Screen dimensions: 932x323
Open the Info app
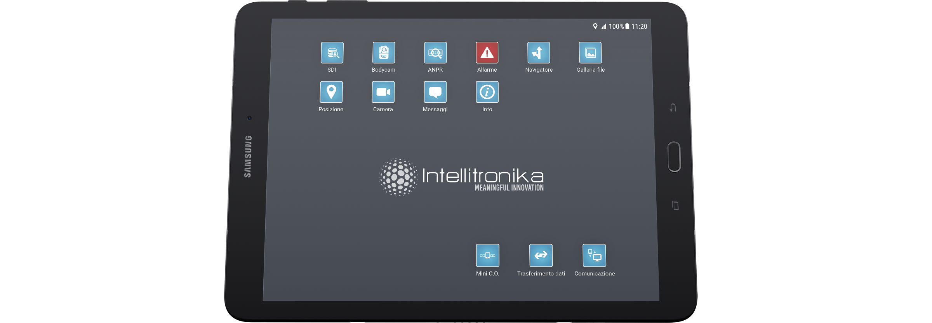tap(487, 92)
